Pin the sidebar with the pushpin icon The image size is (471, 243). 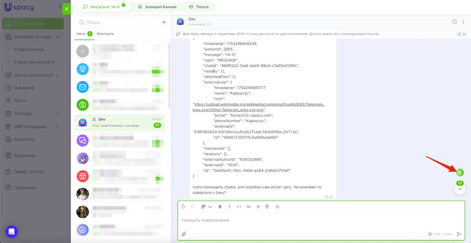pos(60,6)
